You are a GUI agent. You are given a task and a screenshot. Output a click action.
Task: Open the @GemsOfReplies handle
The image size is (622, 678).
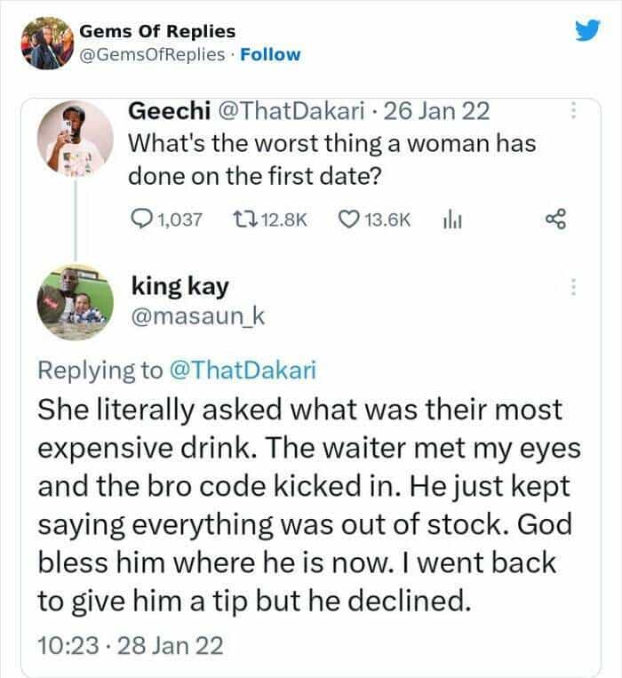pos(152,54)
